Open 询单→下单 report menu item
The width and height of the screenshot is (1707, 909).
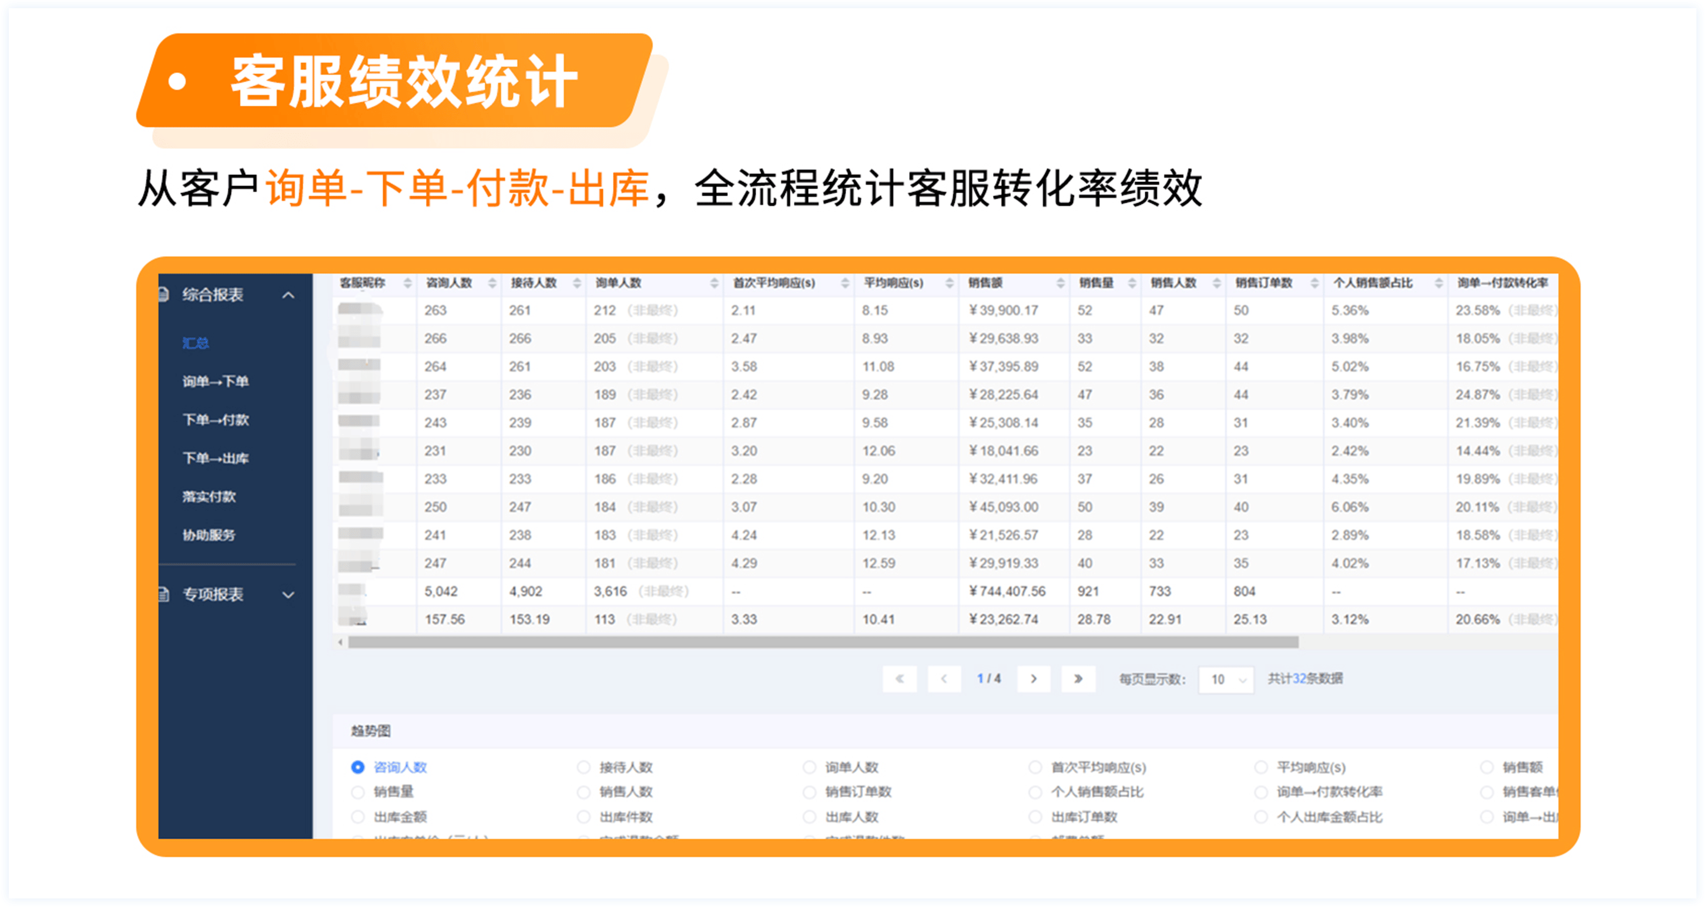click(216, 381)
